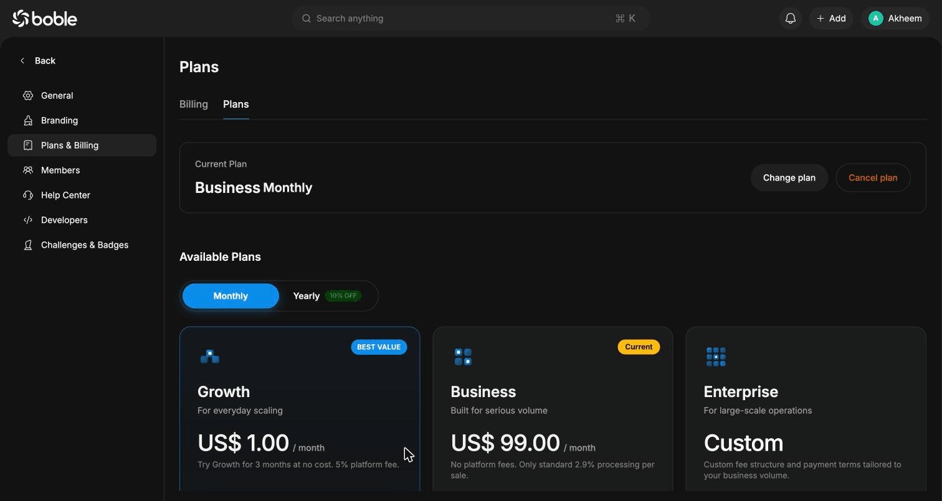Image resolution: width=942 pixels, height=501 pixels.
Task: Click the Business plan icon
Action: click(463, 357)
